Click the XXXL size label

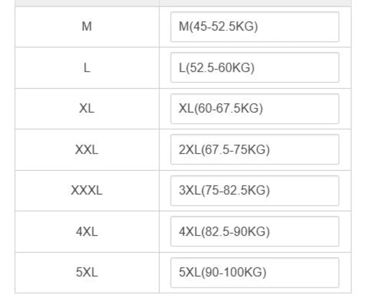[x=87, y=191]
